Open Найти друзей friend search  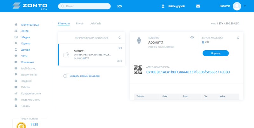coord(173,6)
